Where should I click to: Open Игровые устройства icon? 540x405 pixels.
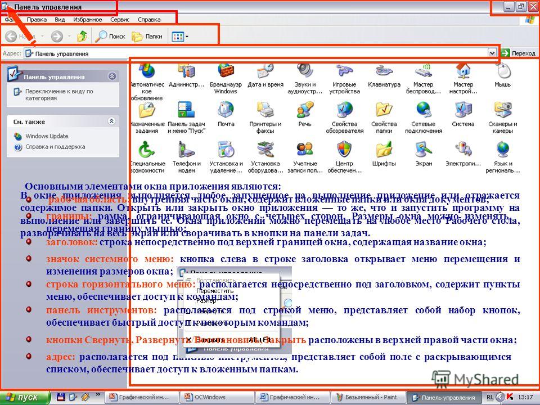pos(344,71)
